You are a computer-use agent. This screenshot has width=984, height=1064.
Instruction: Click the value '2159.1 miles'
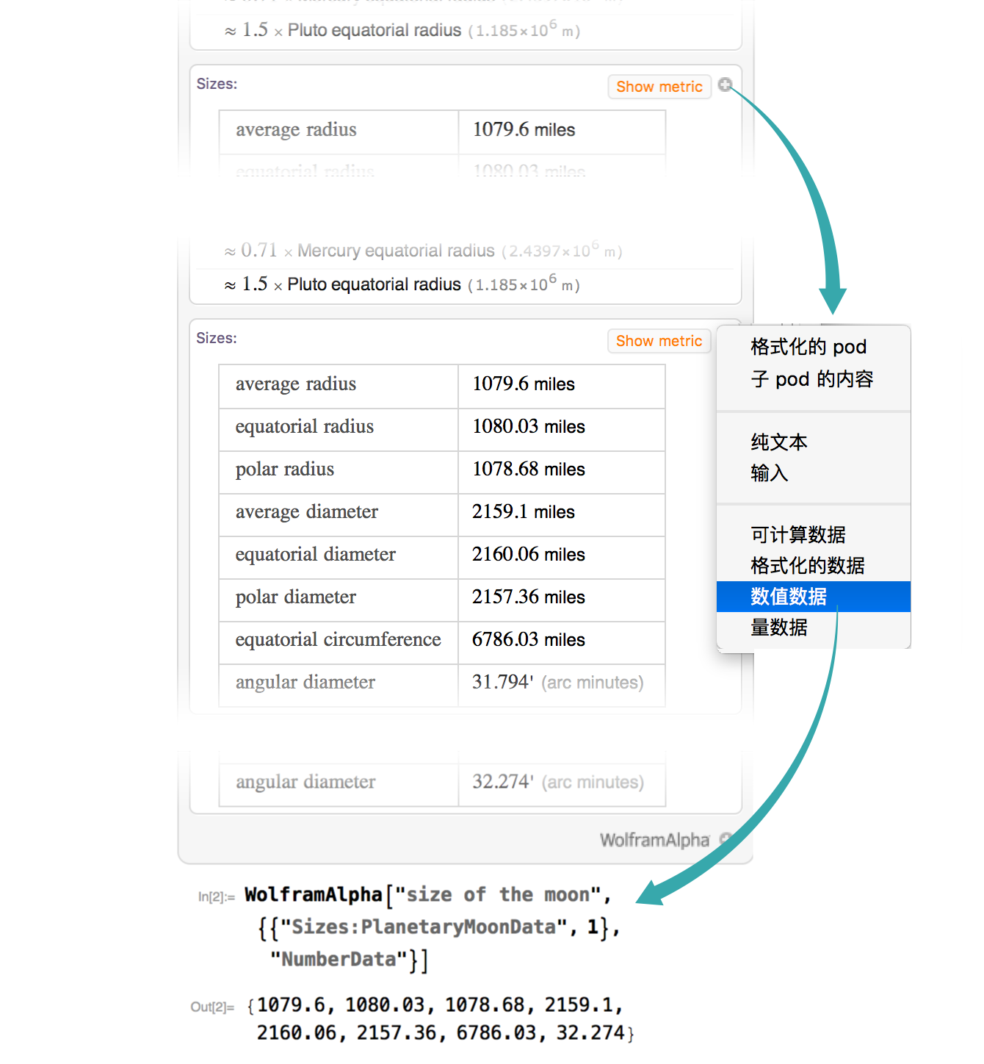pyautogui.click(x=524, y=512)
